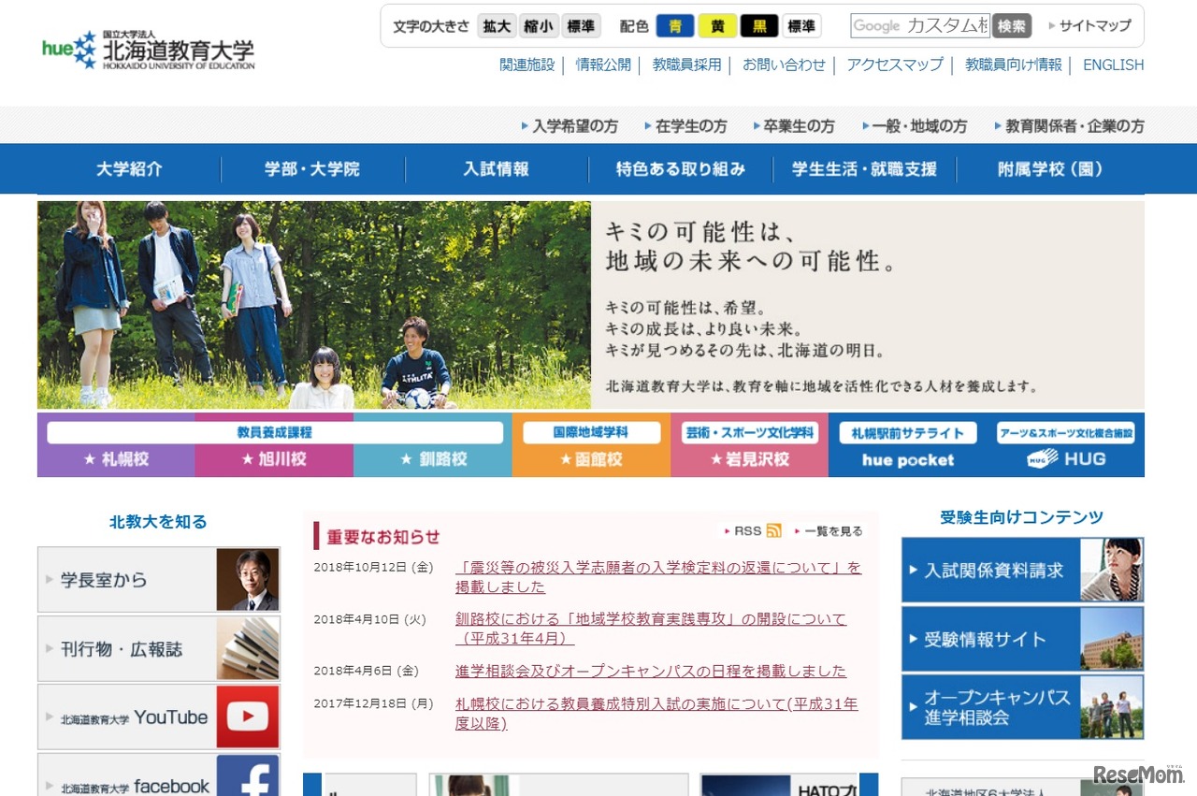Screen dimensions: 1197x796
Task: Click the 受験生向けコンテンツ heading
Action: tap(1022, 517)
